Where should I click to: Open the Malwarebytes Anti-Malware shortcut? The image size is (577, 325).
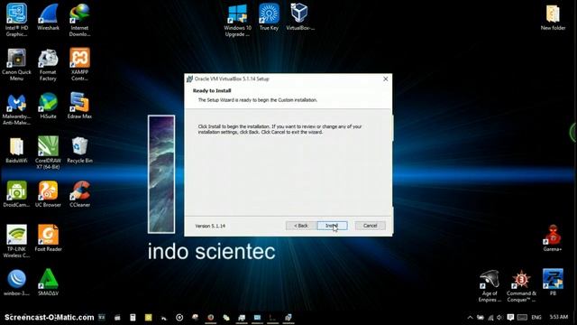pos(16,109)
